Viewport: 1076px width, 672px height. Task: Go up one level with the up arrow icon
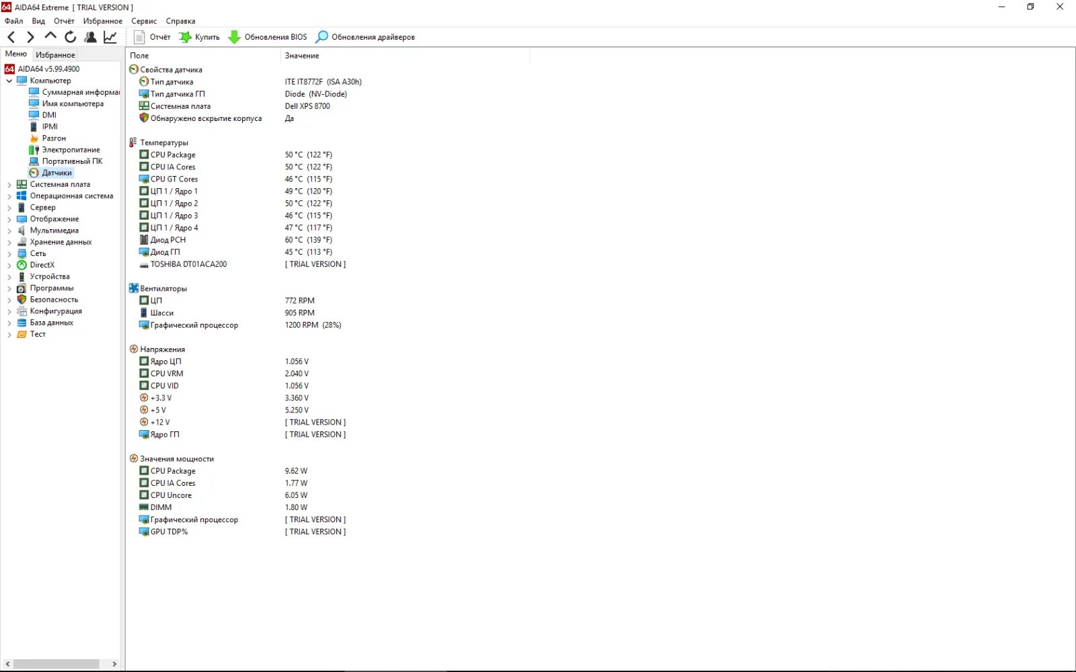(50, 36)
